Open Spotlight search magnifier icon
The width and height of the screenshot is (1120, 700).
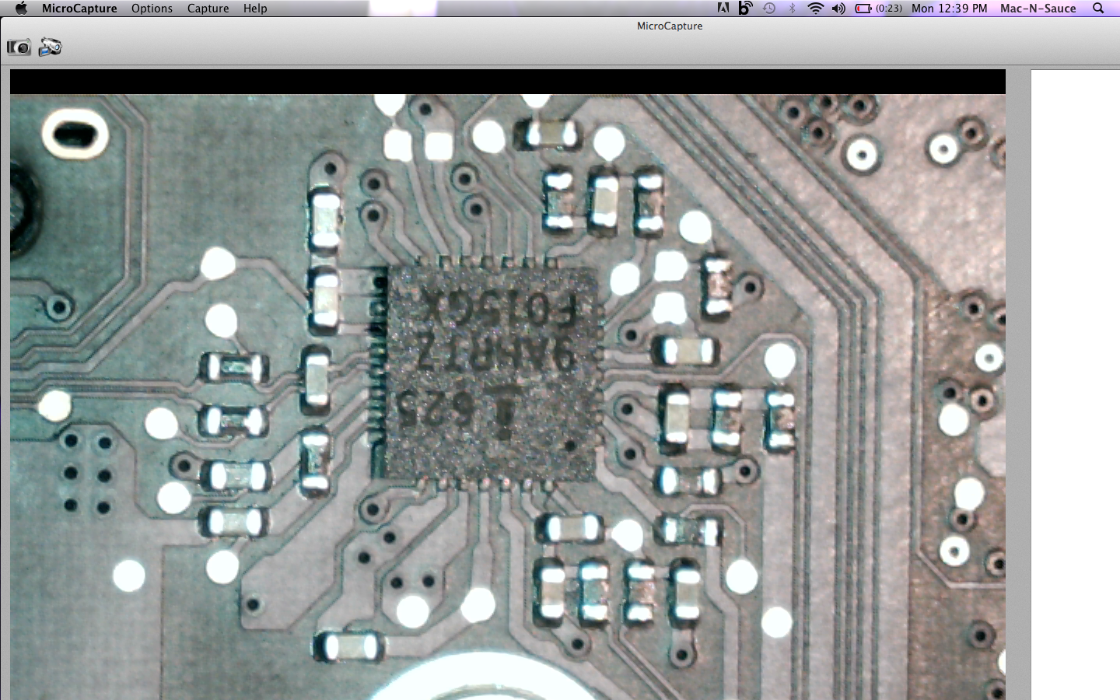[1098, 8]
